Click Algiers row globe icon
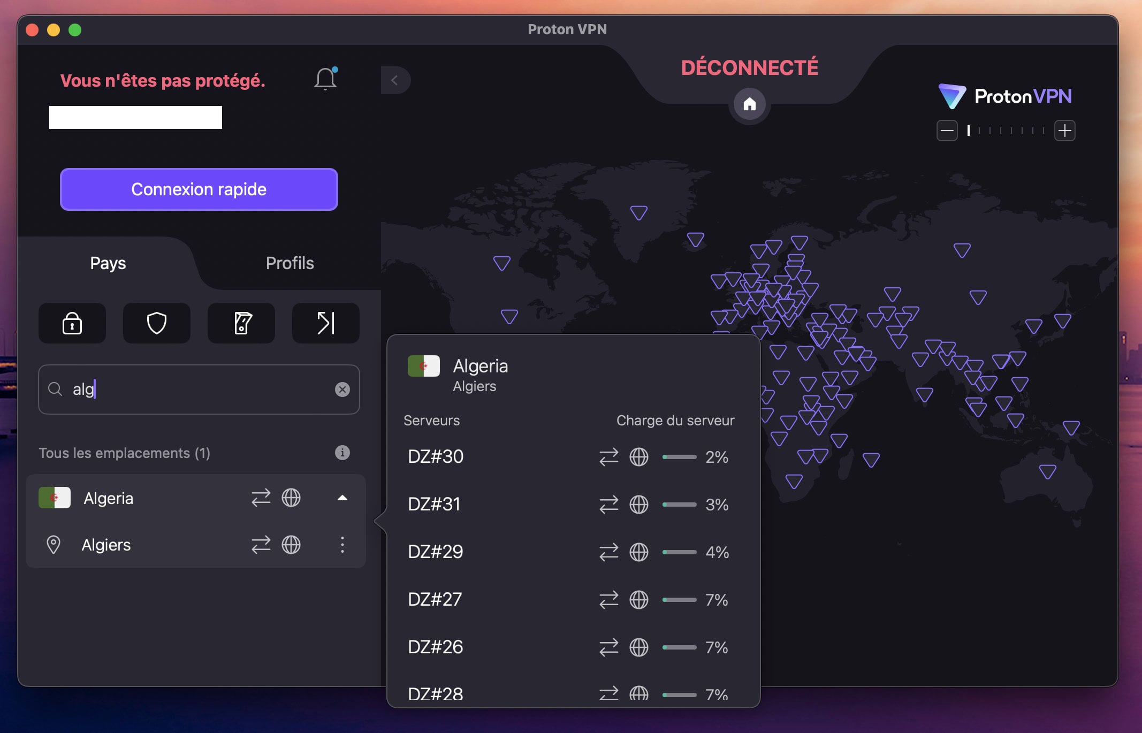Viewport: 1142px width, 733px height. coord(291,545)
